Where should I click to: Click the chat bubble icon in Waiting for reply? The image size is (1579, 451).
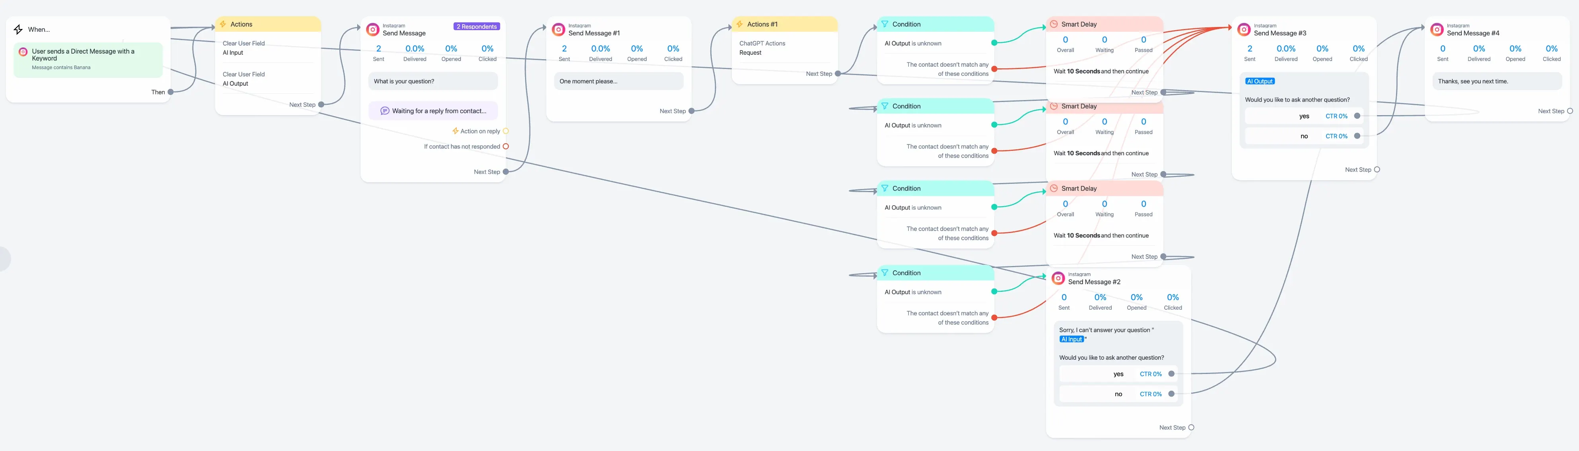point(385,111)
